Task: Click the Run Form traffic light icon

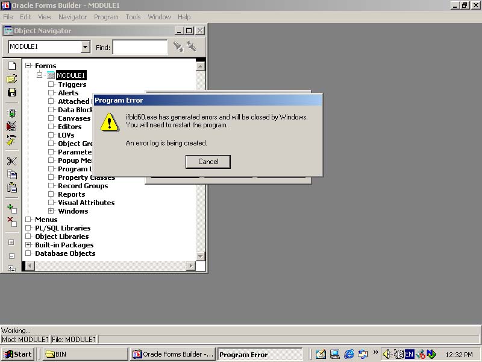Action: 11,113
